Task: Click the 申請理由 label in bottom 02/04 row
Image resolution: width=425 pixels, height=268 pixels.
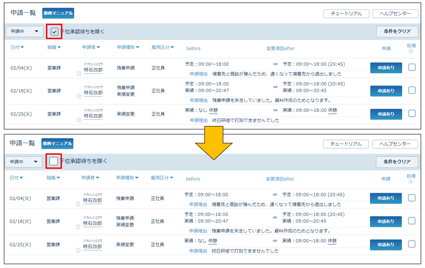Action: click(198, 204)
